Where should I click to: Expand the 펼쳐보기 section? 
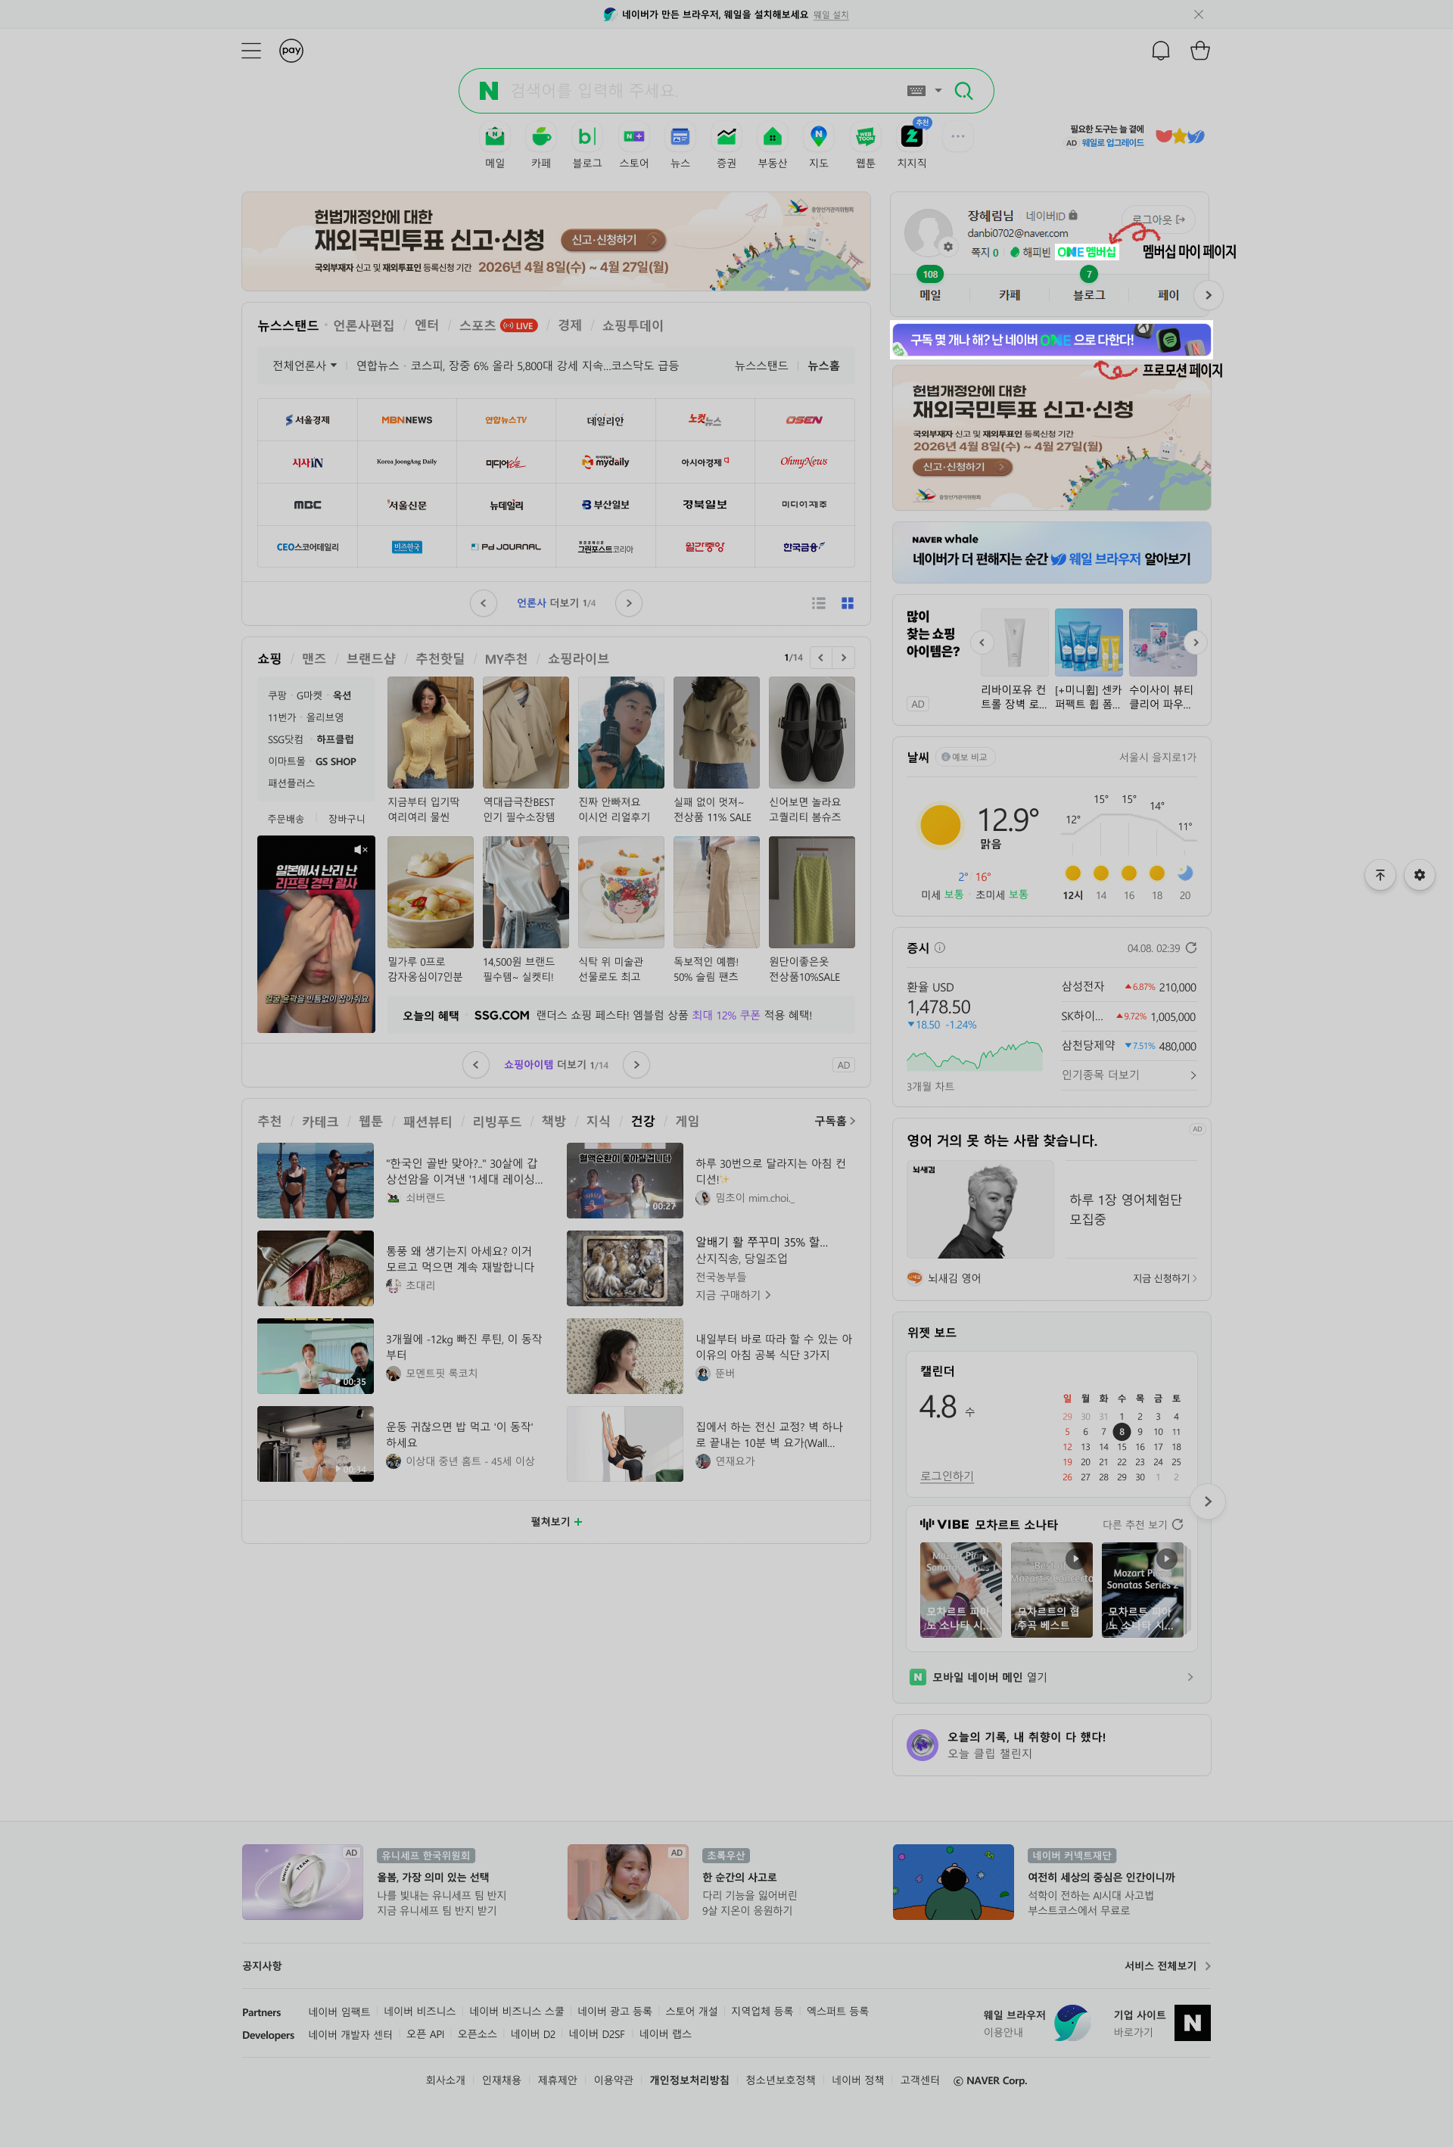556,1522
